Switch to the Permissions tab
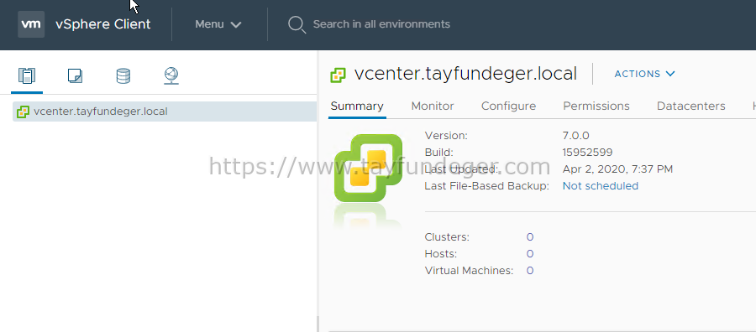The height and width of the screenshot is (332, 756). point(596,106)
